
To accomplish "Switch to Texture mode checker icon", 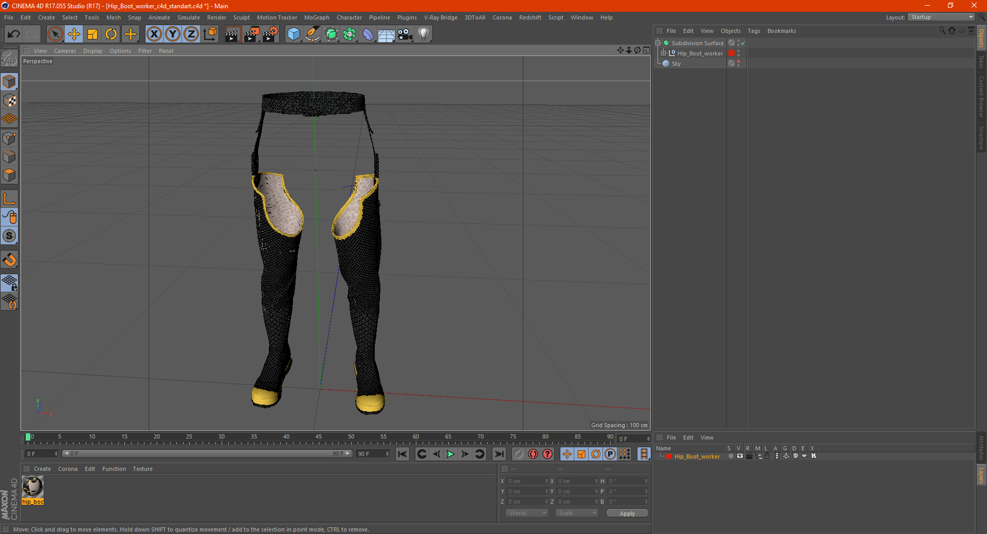I will [9, 100].
